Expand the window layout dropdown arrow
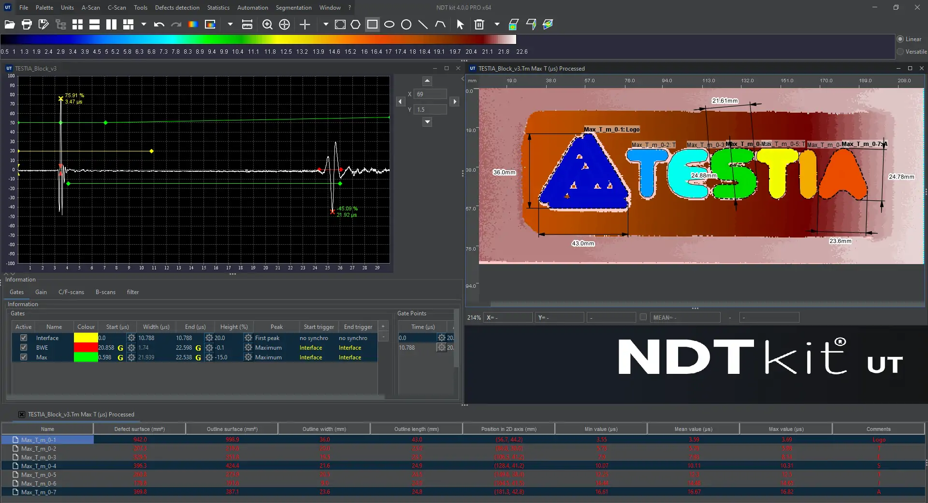The image size is (928, 503). tap(144, 24)
